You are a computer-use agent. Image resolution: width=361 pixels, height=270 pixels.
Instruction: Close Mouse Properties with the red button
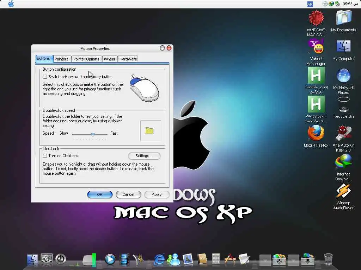[169, 48]
